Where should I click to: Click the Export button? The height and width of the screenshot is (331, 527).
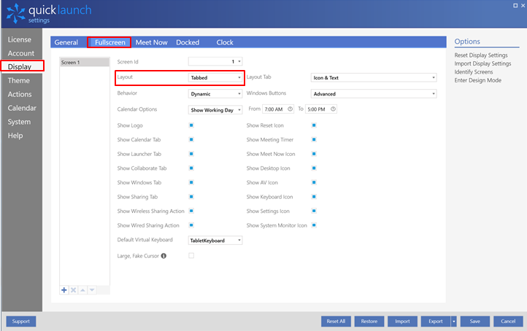(436, 322)
